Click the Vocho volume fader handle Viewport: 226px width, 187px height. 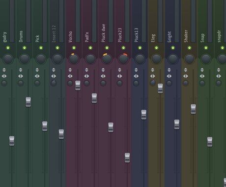[x=78, y=86]
